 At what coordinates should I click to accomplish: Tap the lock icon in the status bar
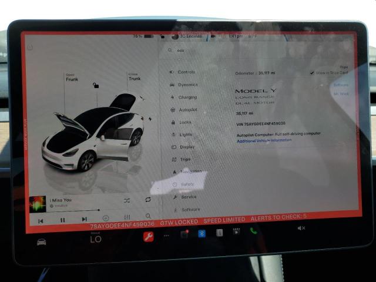coord(162,36)
